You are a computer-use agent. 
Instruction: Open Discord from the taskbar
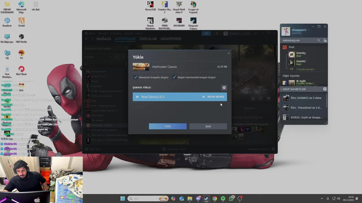(198, 198)
